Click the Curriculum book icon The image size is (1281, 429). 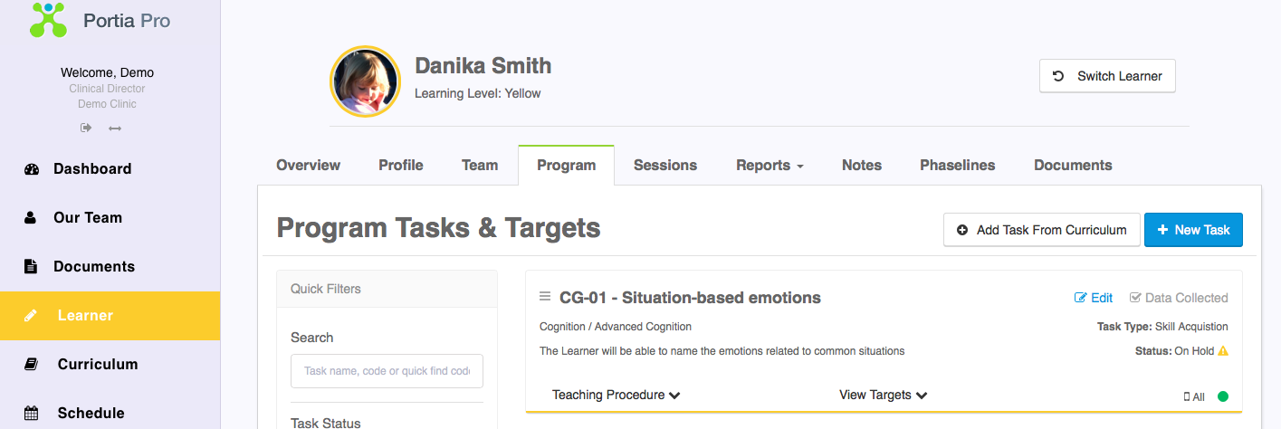(31, 365)
